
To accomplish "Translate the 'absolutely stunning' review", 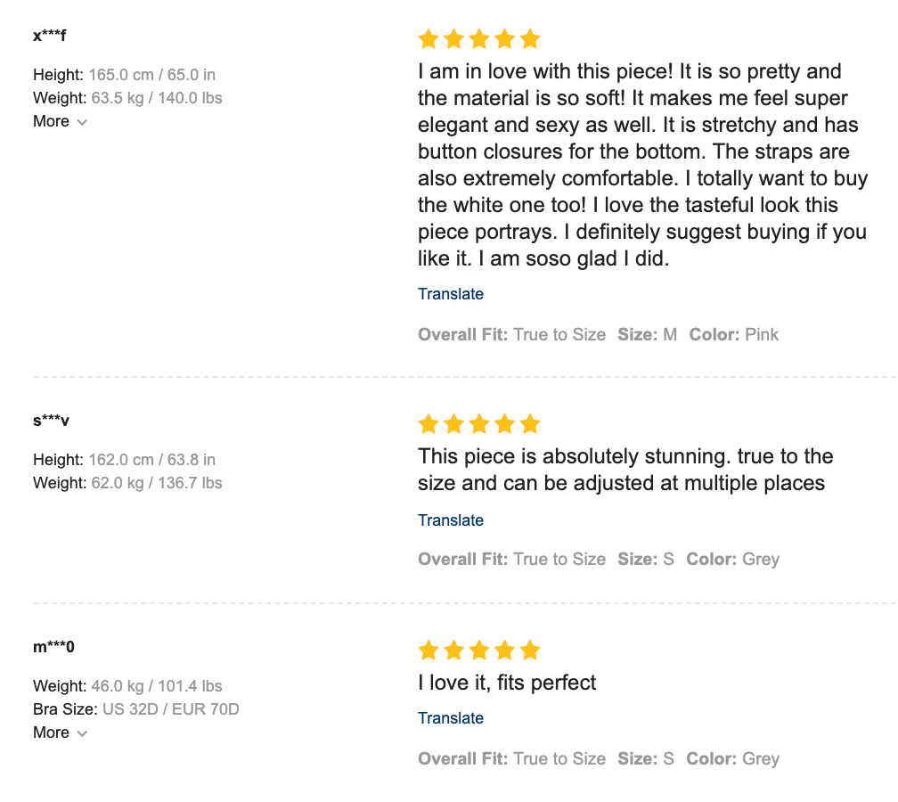I will (x=451, y=520).
